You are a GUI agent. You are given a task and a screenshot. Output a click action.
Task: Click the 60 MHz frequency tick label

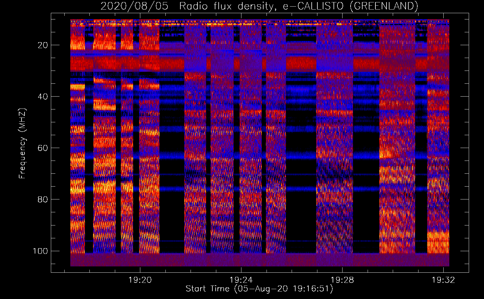(x=43, y=148)
